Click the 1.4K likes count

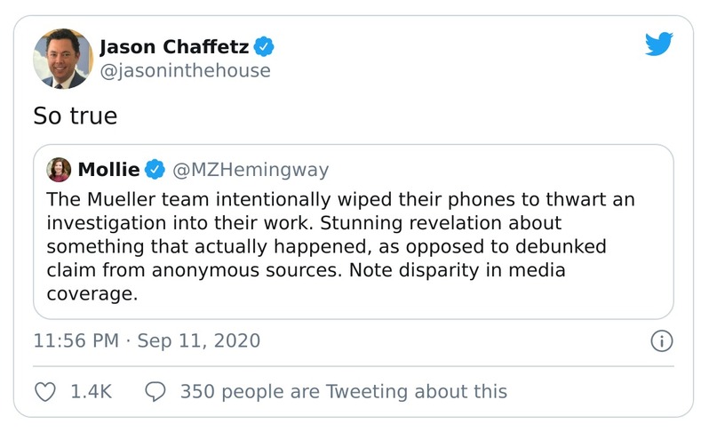tap(91, 391)
